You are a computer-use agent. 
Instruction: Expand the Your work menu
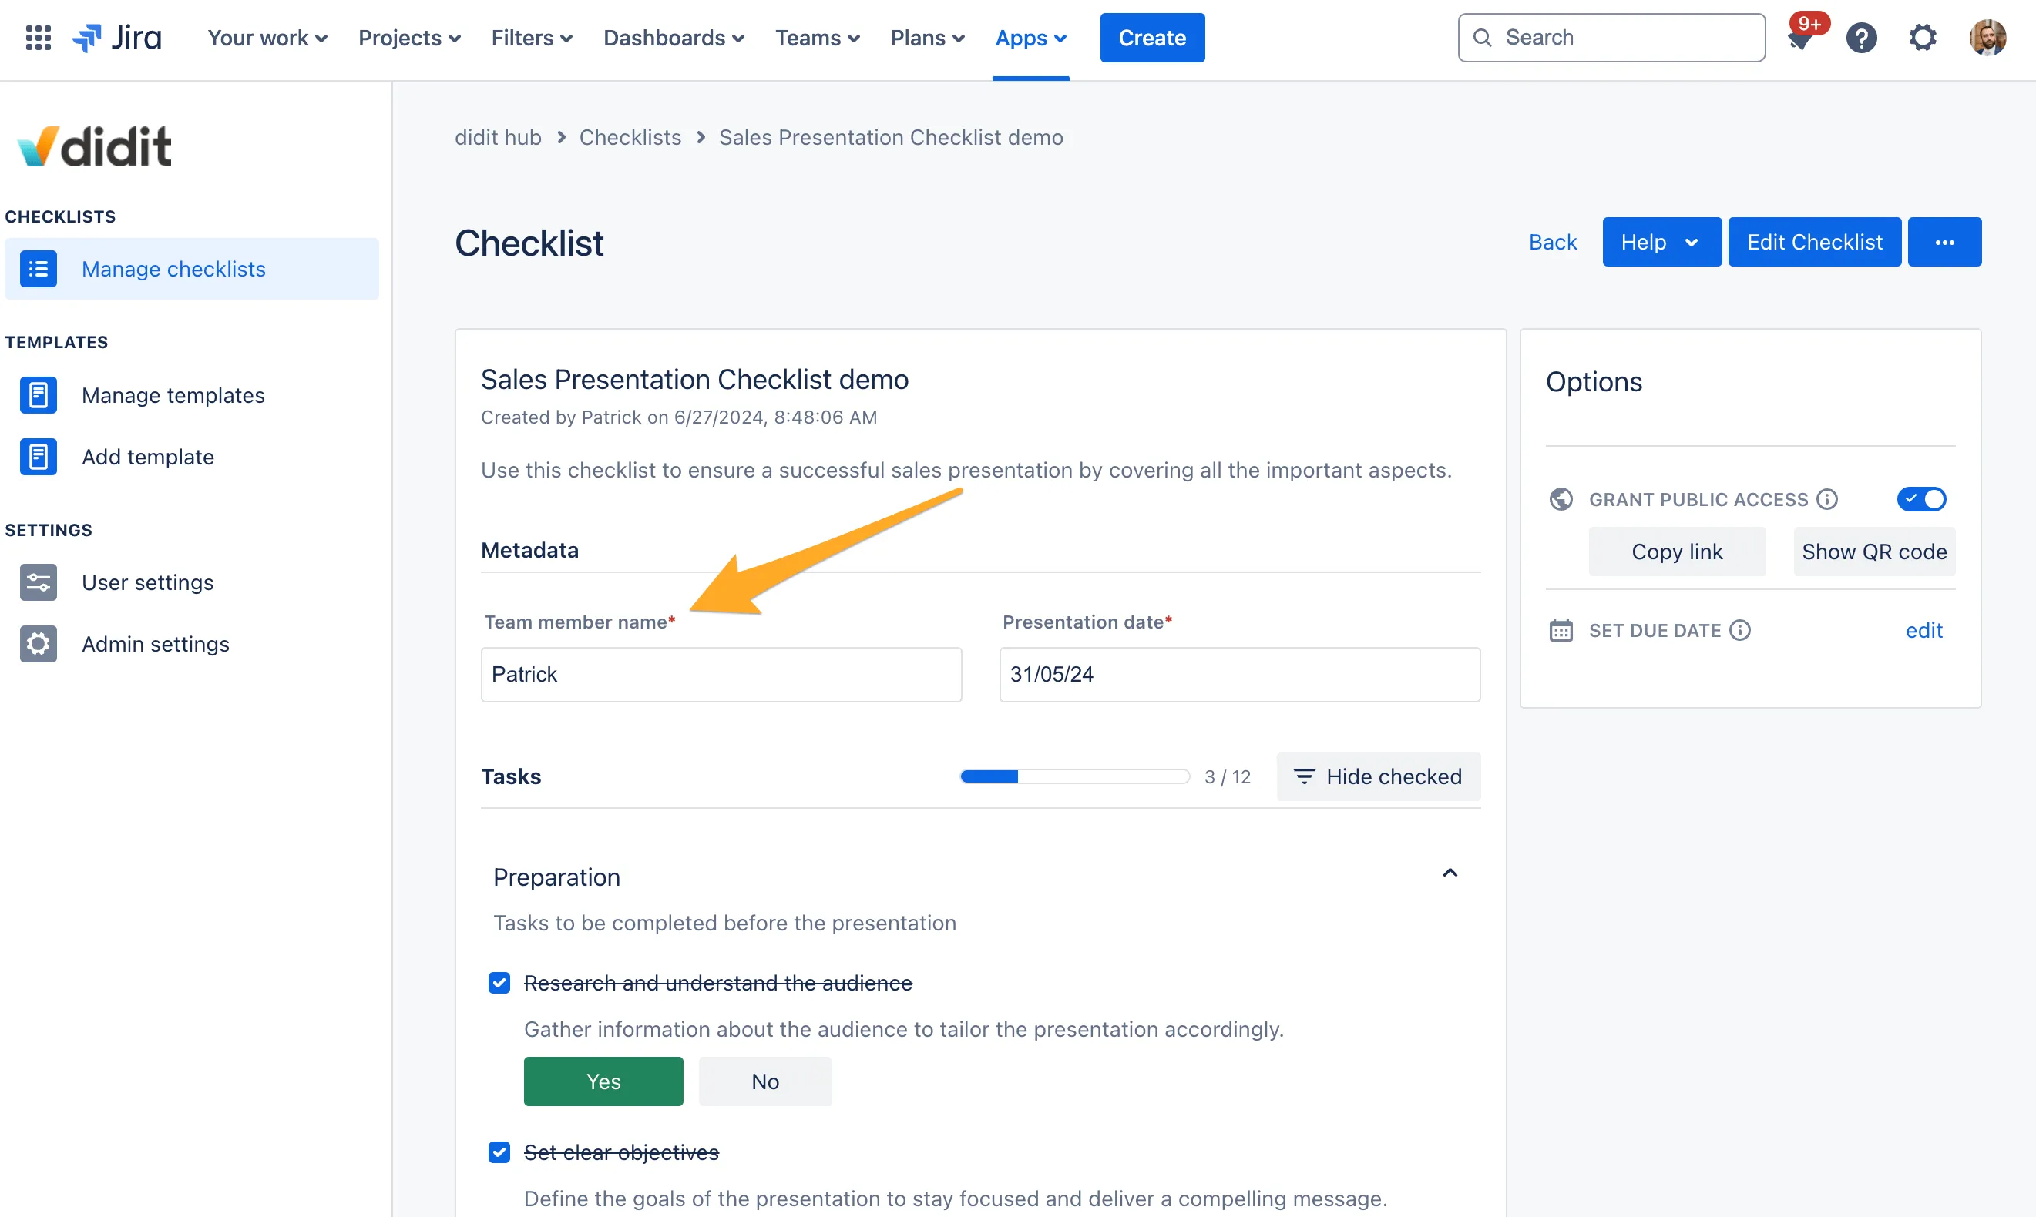[267, 38]
